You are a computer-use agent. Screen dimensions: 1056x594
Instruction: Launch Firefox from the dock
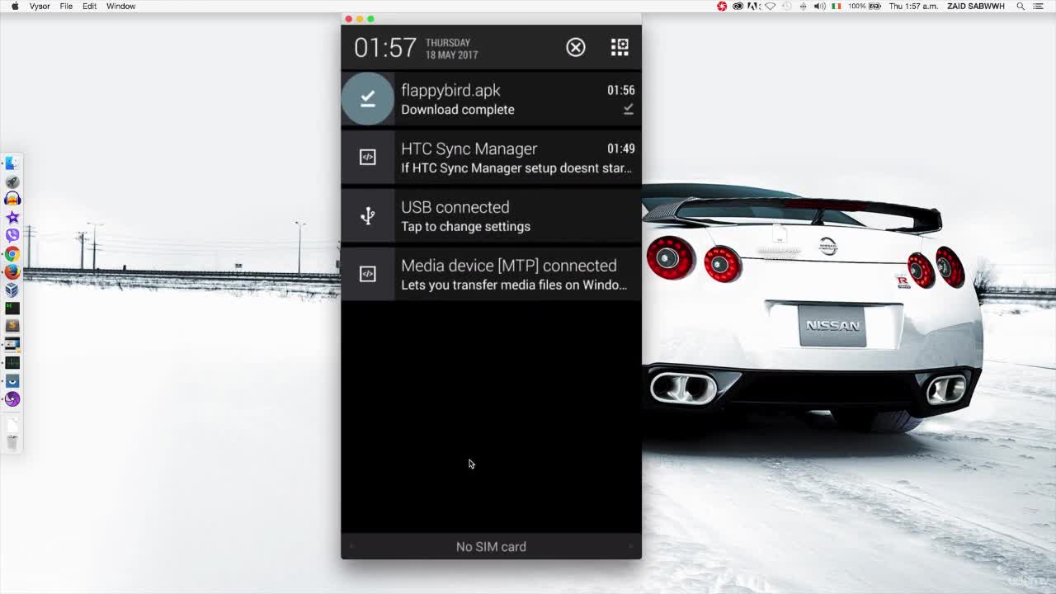tap(12, 271)
